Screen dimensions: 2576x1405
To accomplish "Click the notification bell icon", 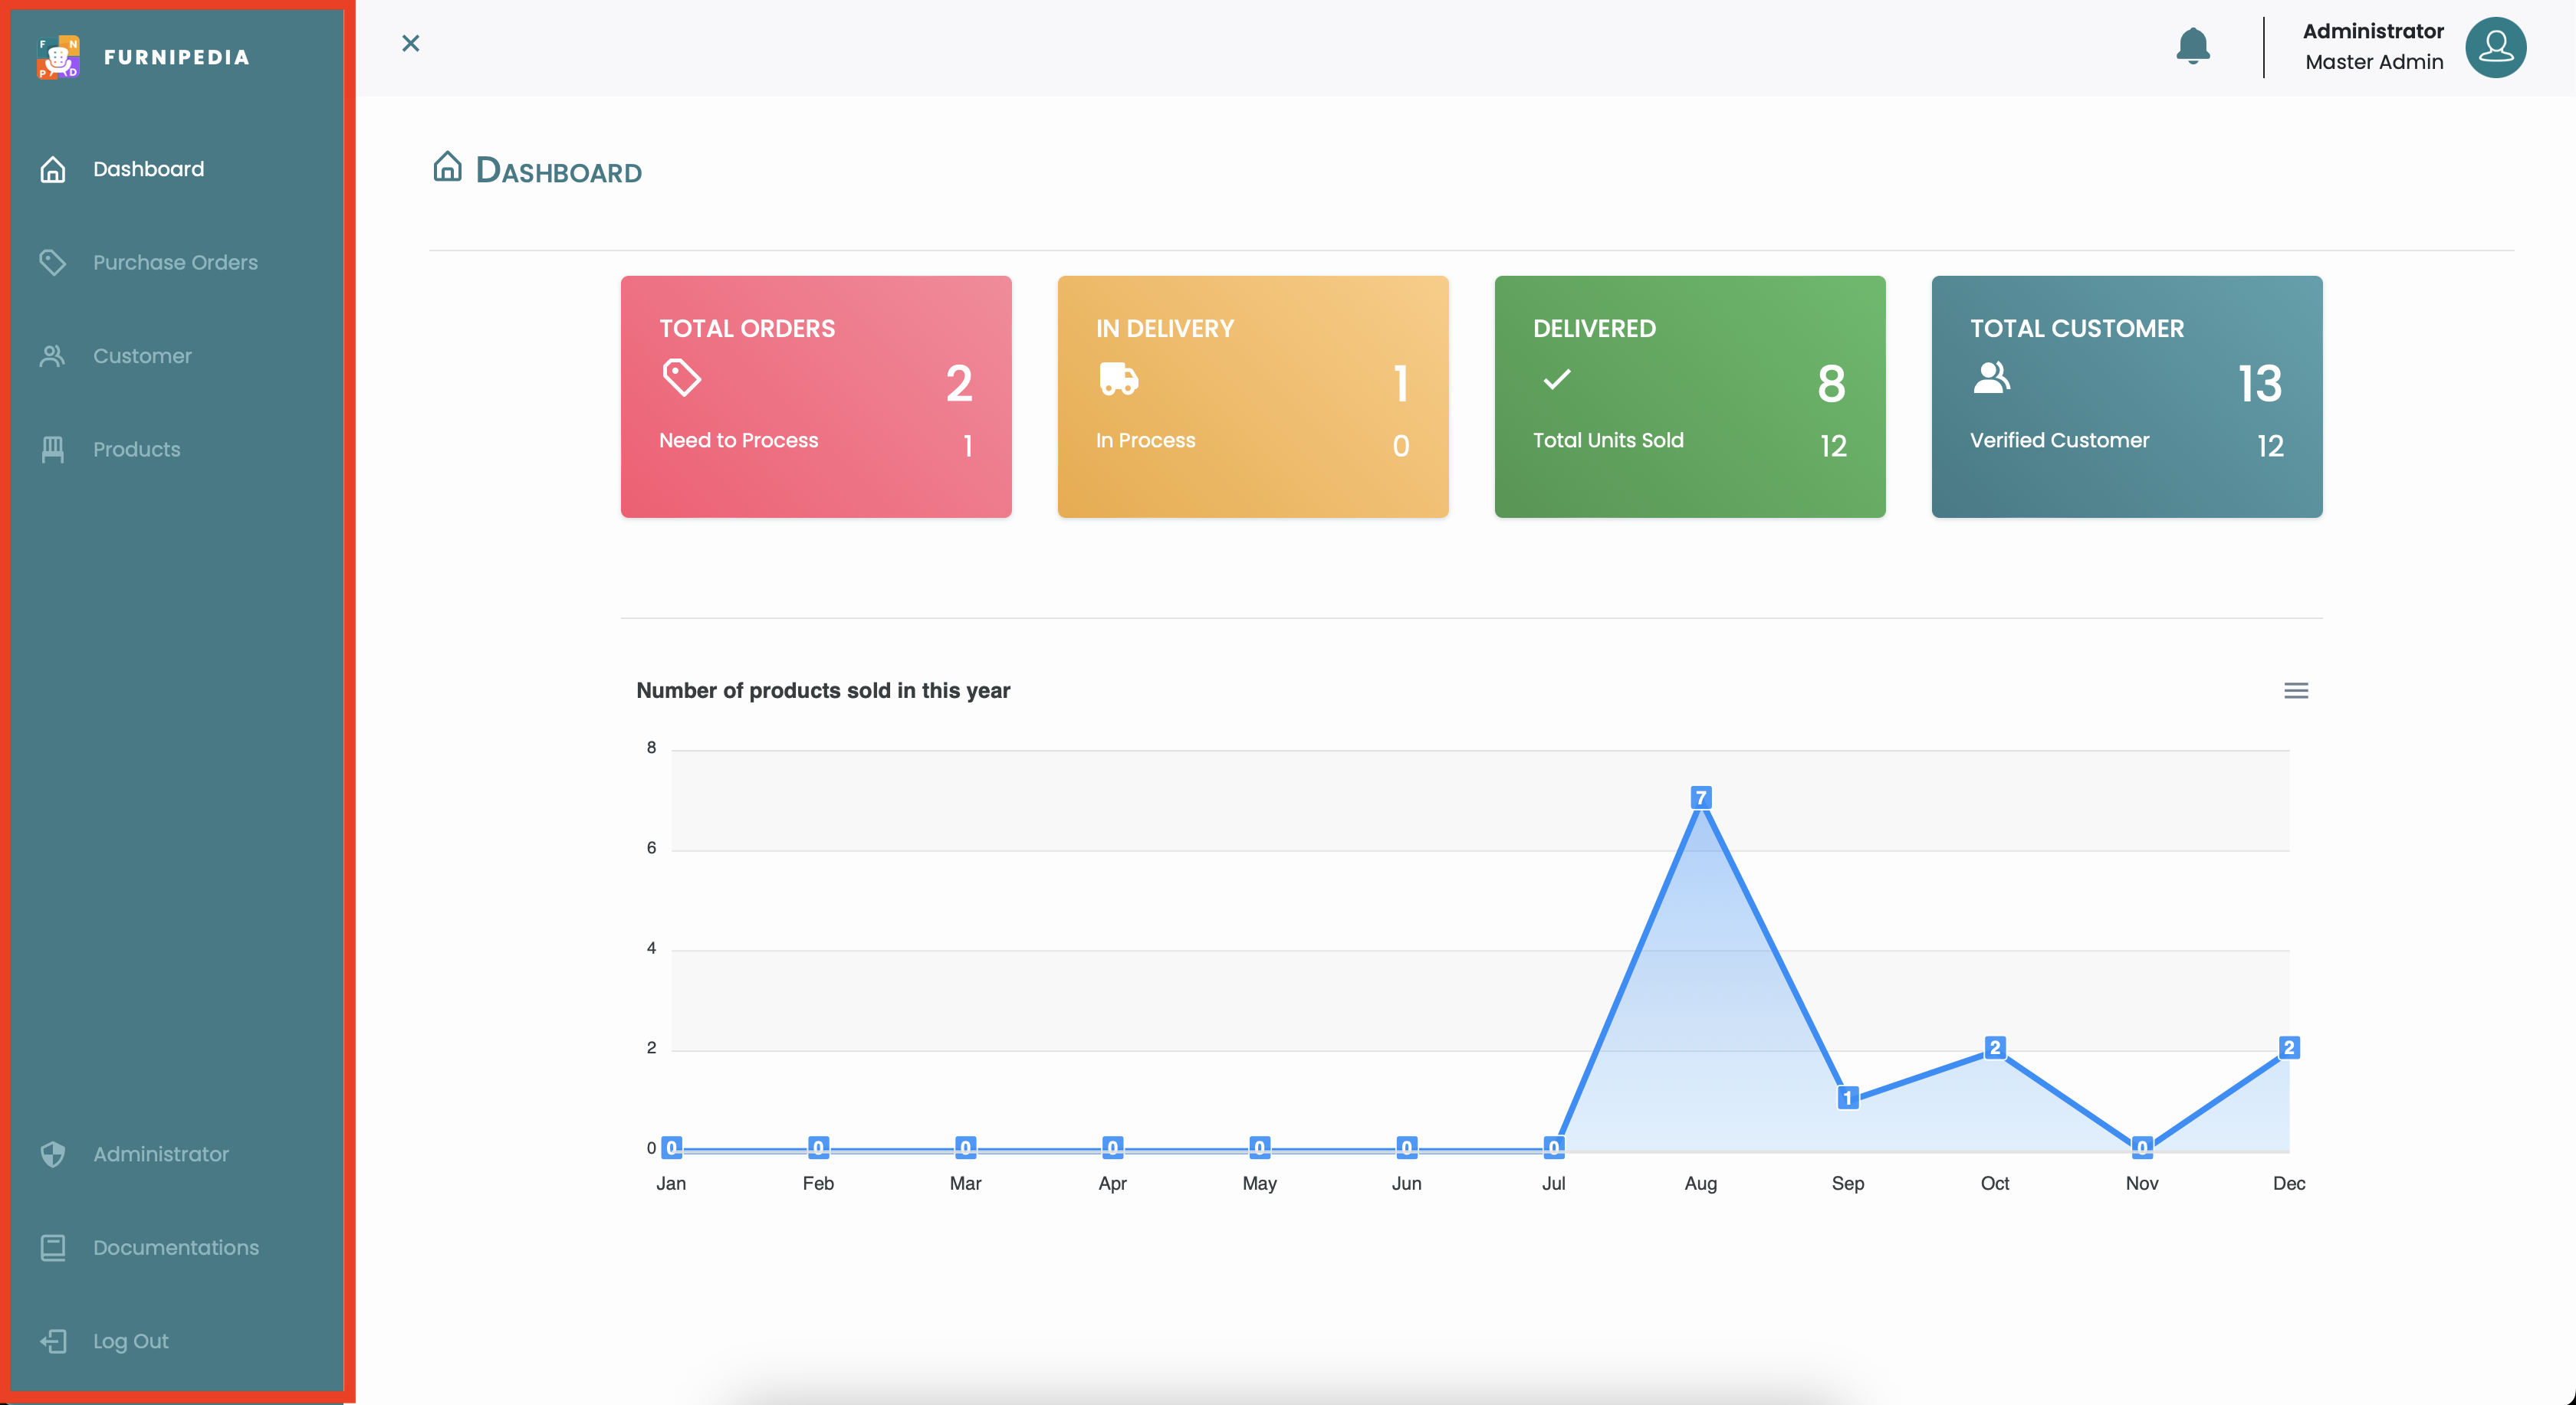I will [x=2192, y=46].
